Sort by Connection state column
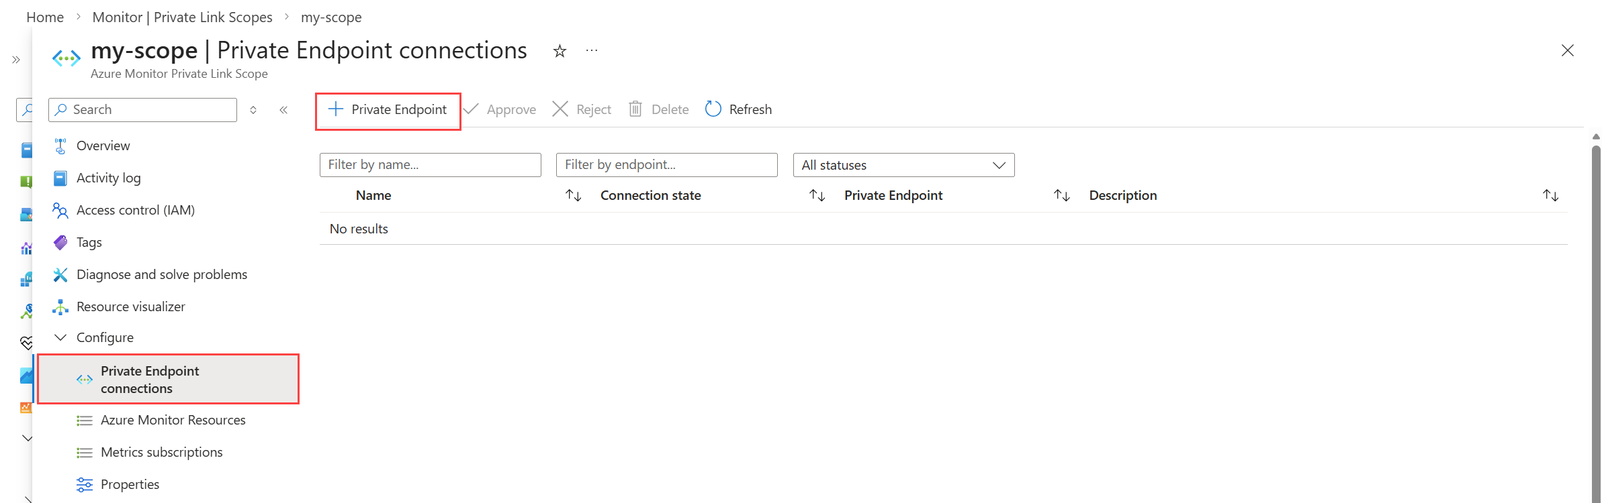 (817, 195)
